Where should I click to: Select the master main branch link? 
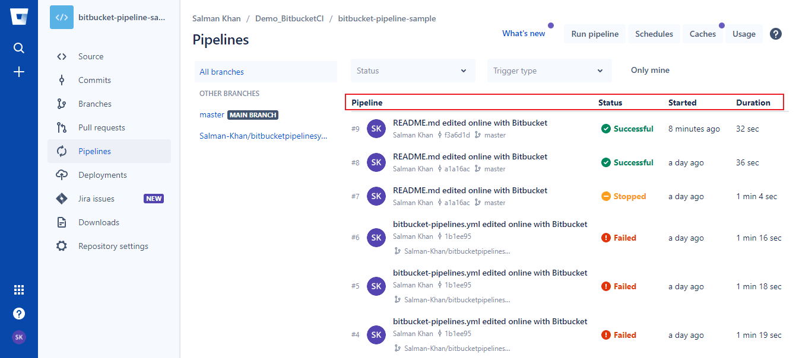[212, 114]
